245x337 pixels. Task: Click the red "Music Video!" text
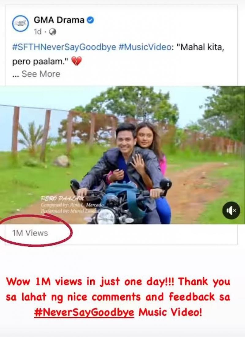pos(170,313)
